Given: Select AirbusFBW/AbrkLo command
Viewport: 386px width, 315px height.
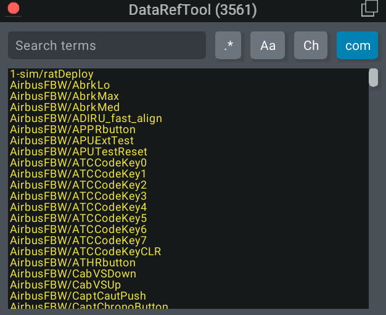Looking at the screenshot, I should coord(60,85).
